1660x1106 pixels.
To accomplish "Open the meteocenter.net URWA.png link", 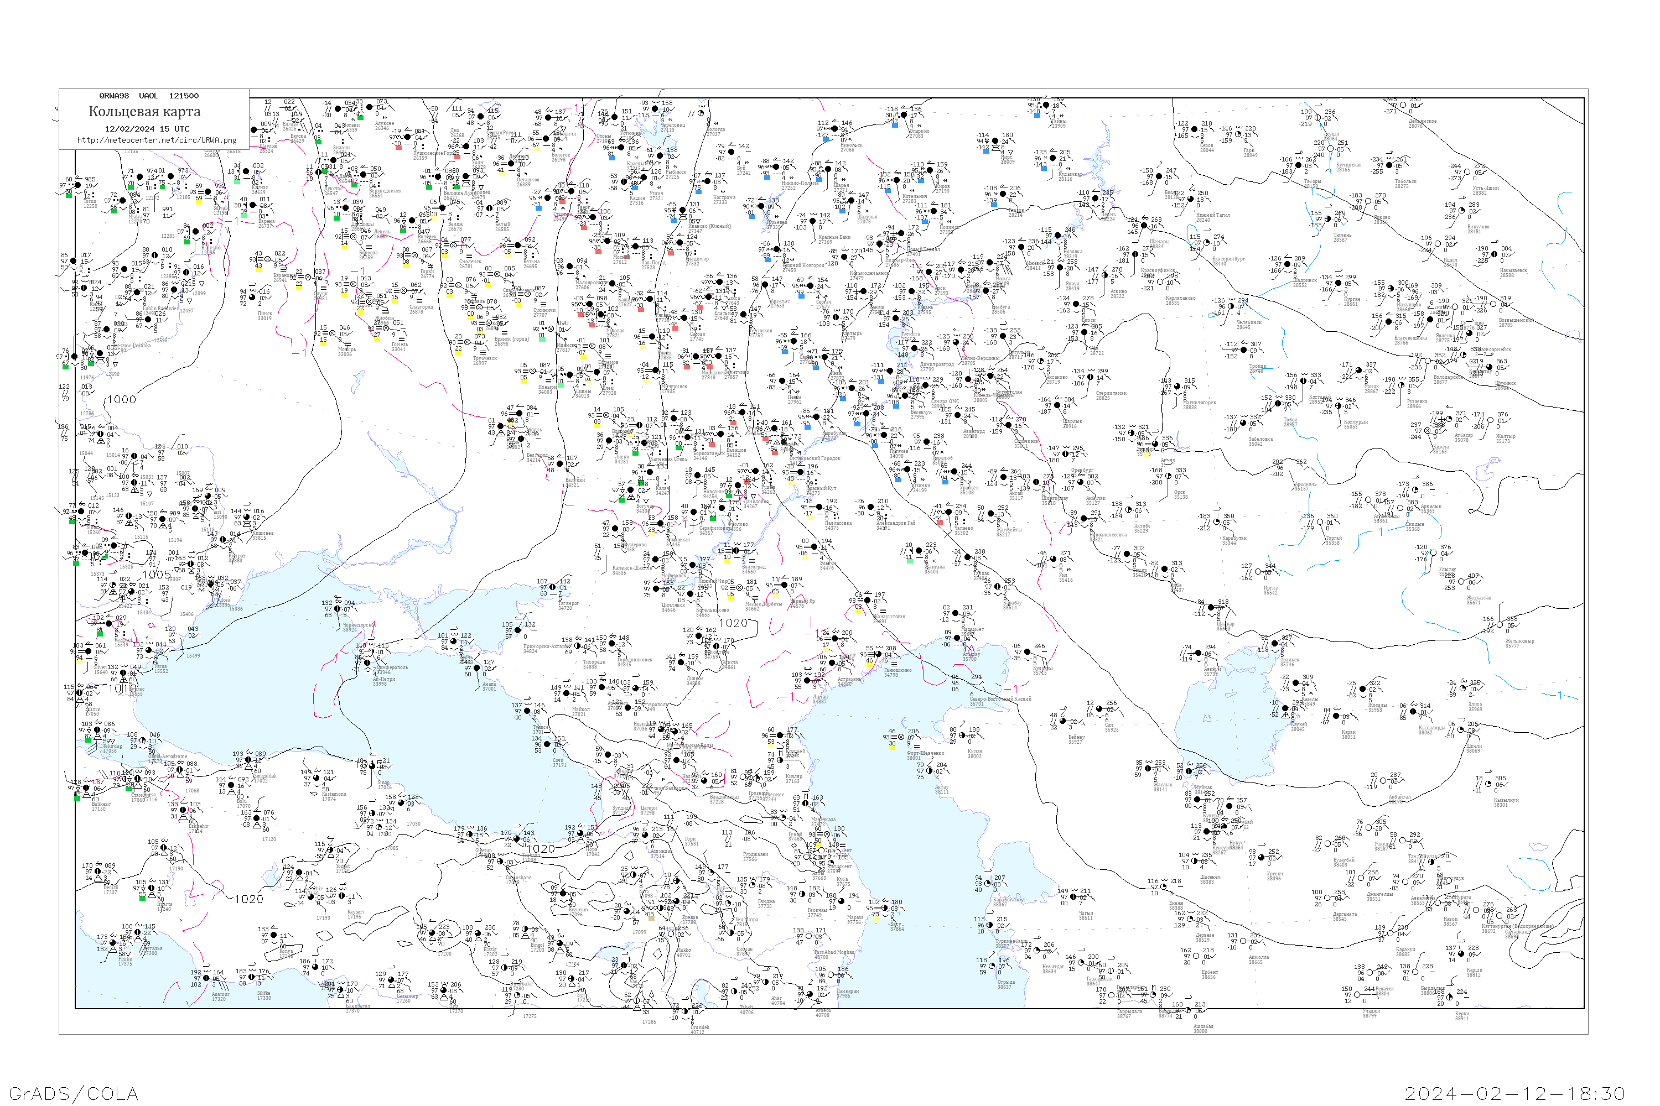I will [157, 140].
